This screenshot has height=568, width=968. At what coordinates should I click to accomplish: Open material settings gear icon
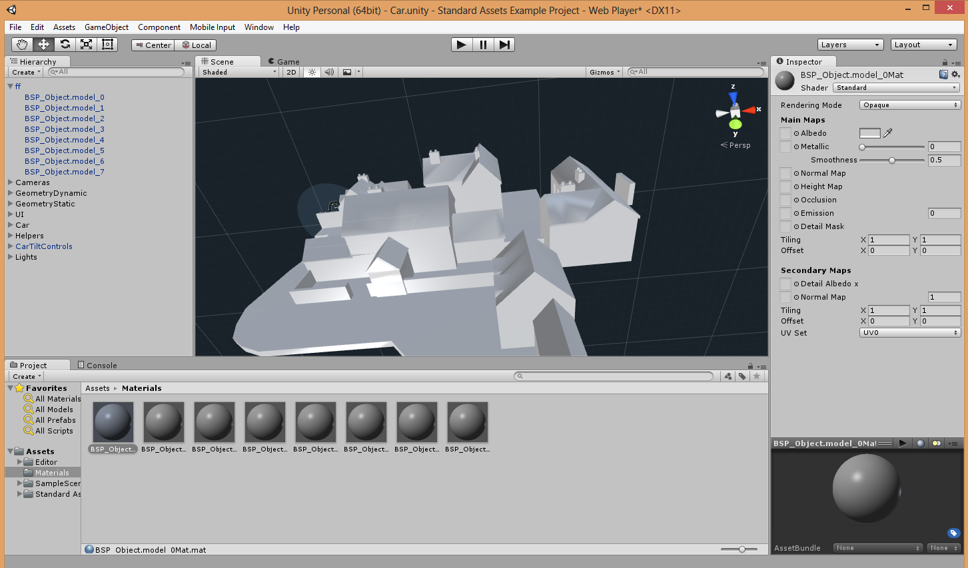click(x=955, y=75)
